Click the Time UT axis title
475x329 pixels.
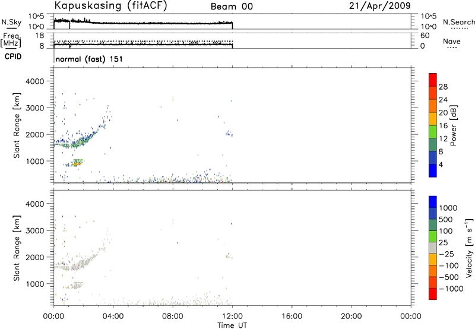(232, 325)
